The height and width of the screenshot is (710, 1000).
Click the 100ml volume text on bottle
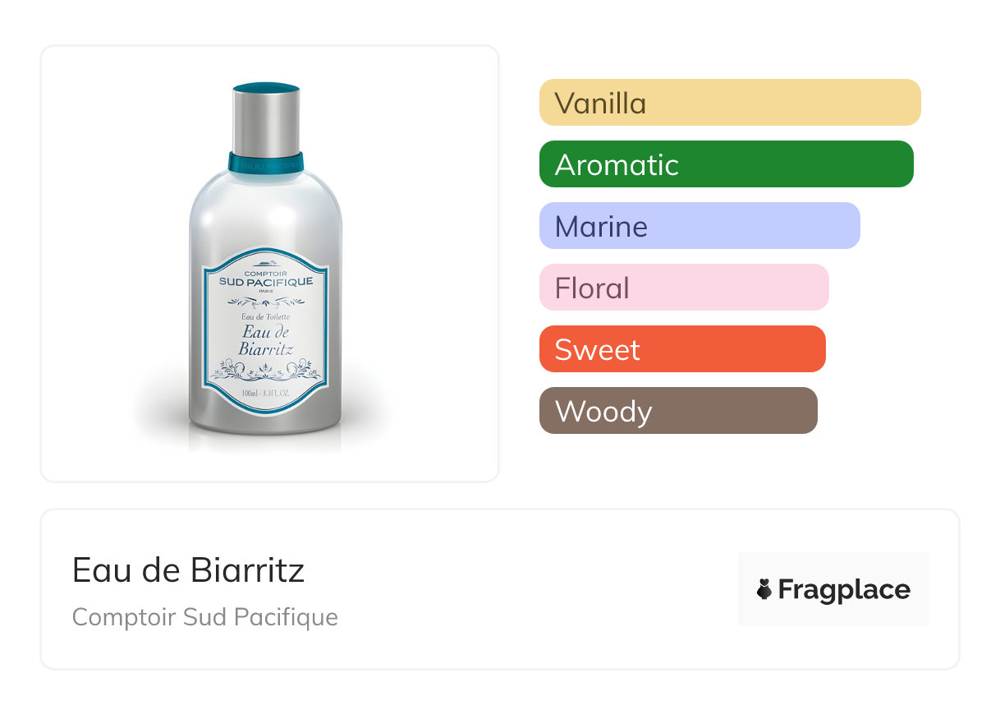pos(265,394)
